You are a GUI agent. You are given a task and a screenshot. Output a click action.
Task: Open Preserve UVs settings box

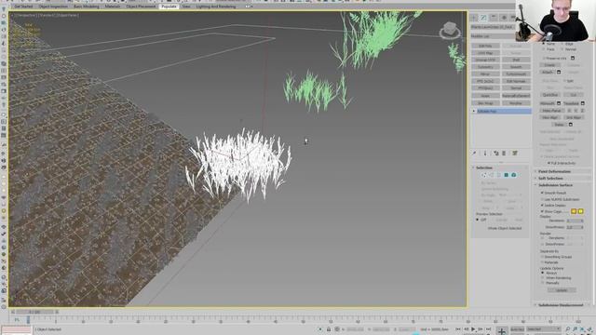(573, 58)
